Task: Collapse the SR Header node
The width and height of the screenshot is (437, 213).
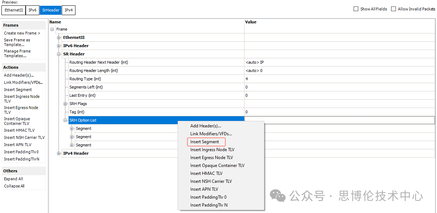Action: pos(59,54)
